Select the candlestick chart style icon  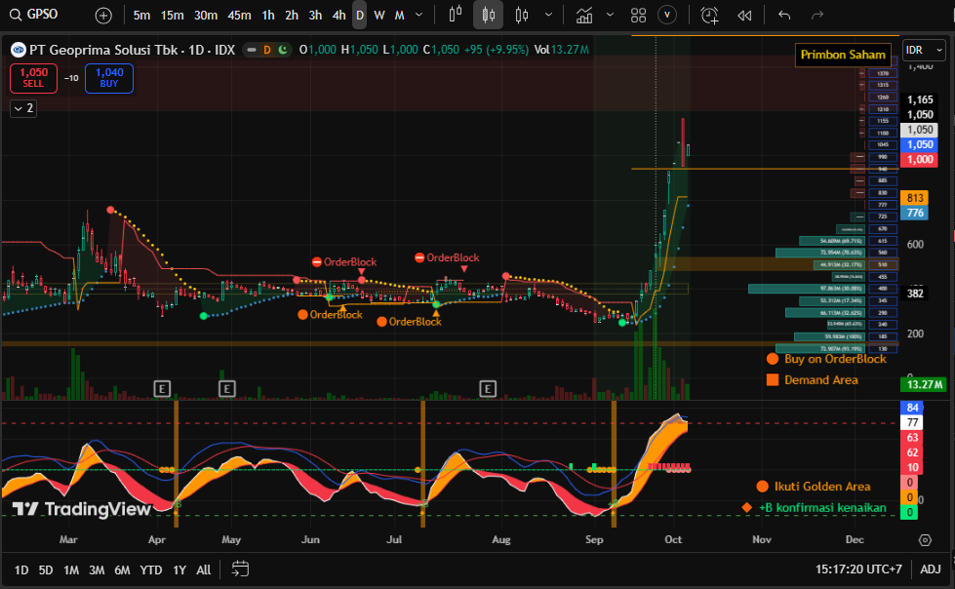(x=489, y=16)
